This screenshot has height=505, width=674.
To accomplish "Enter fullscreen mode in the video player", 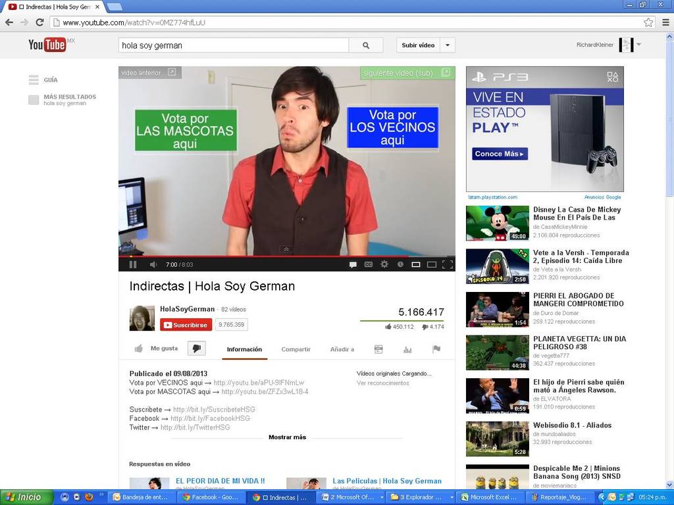I will (x=448, y=264).
